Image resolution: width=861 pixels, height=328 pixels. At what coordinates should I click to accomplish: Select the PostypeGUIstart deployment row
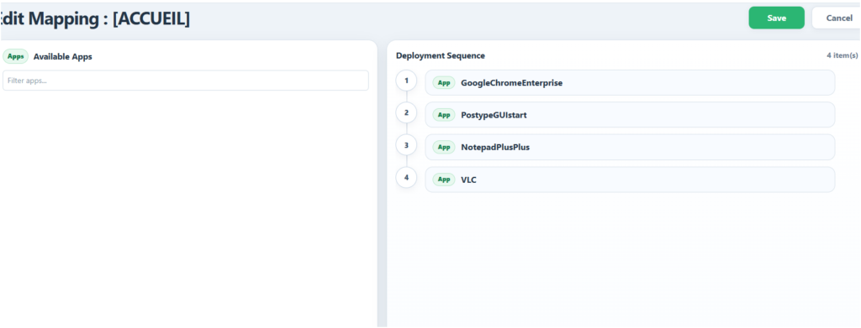[x=630, y=115]
